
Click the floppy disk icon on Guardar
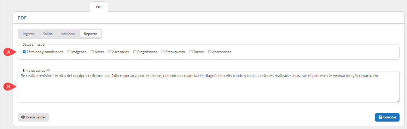click(380, 117)
